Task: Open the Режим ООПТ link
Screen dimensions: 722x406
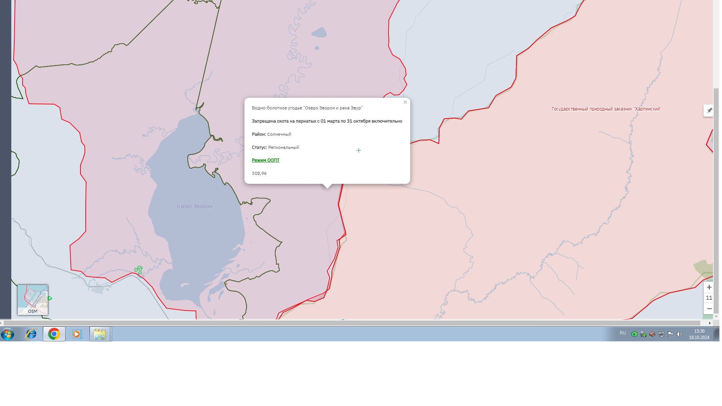Action: [x=265, y=160]
